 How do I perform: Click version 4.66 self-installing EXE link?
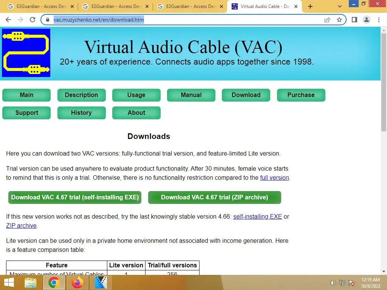coord(257,216)
